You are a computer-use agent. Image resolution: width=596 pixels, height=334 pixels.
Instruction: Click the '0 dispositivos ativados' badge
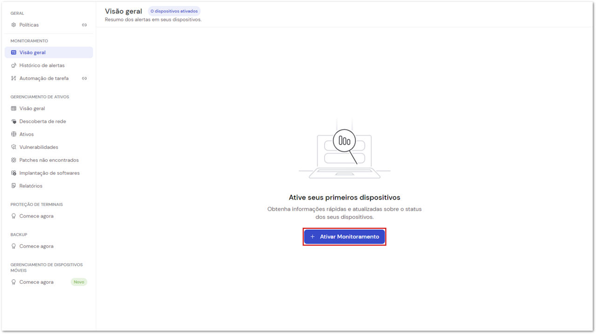tap(174, 11)
